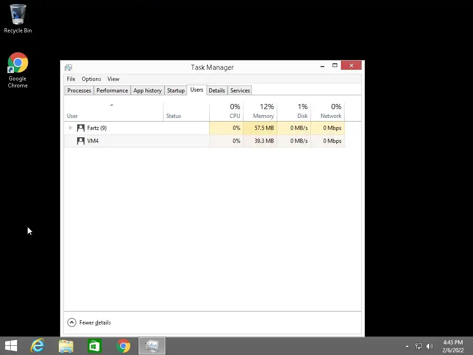Click VM4's 0 Mbps network value

332,141
